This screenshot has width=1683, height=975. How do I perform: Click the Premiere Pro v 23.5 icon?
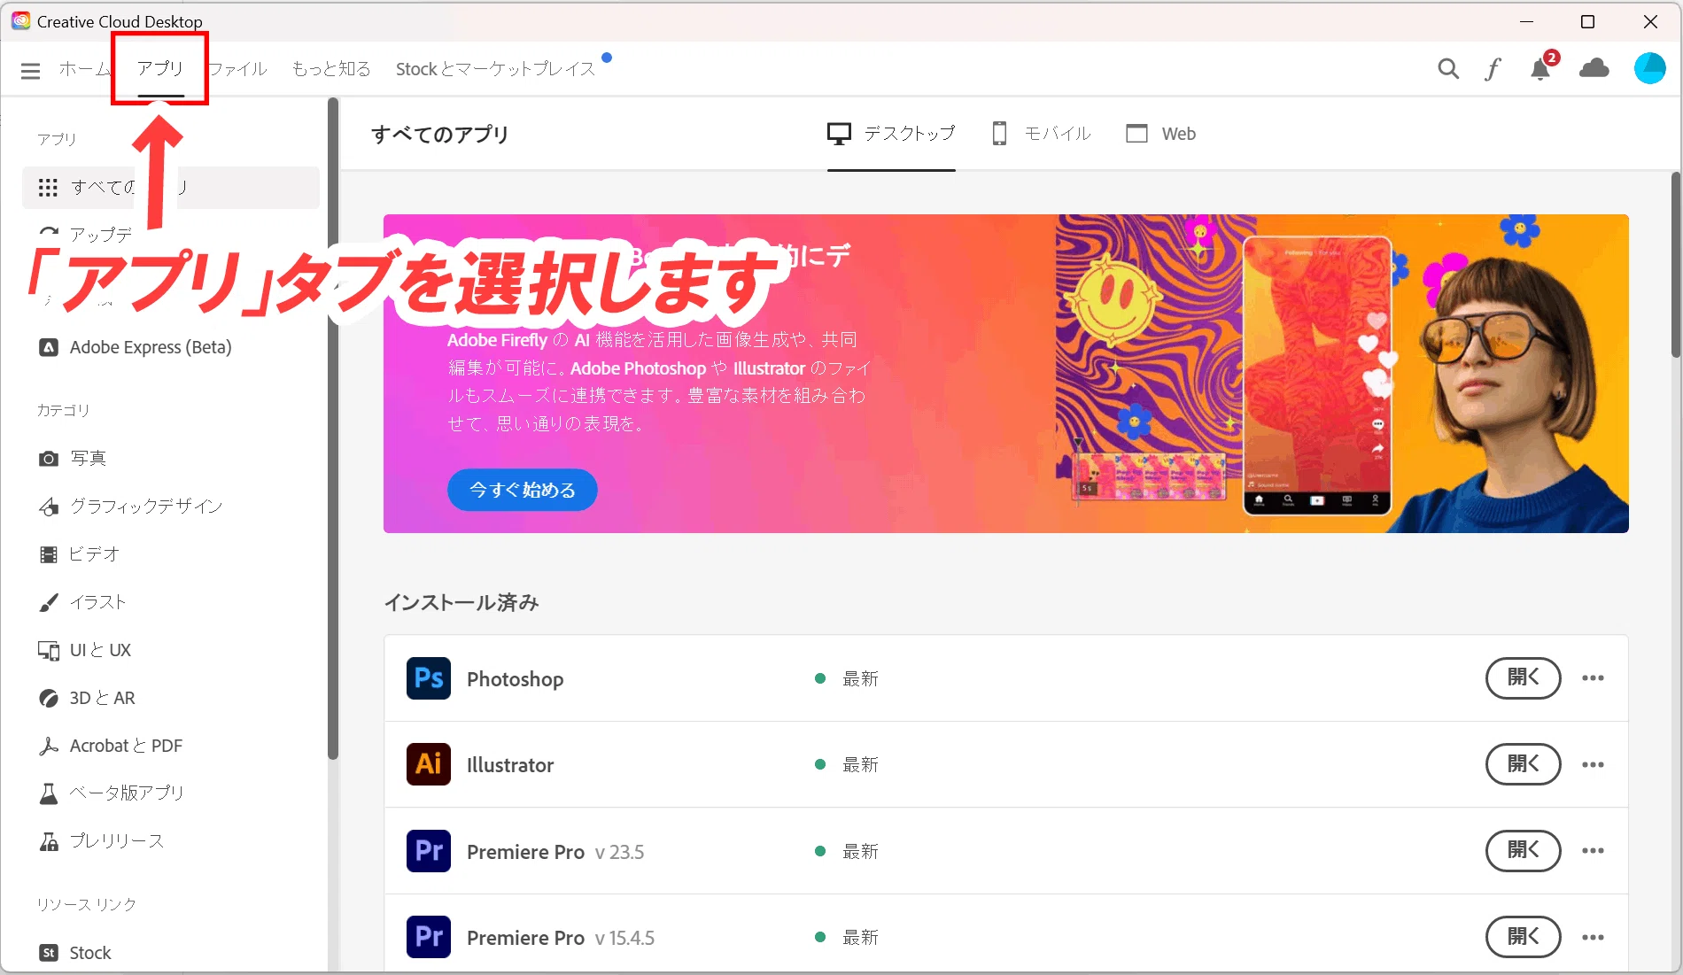(x=429, y=851)
